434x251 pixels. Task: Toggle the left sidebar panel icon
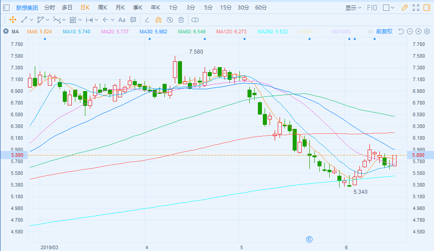[x=6, y=8]
